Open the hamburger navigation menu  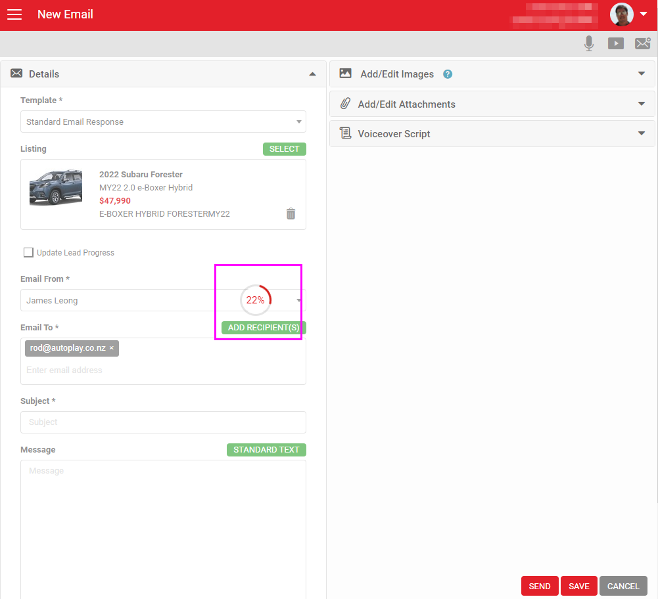pyautogui.click(x=14, y=14)
